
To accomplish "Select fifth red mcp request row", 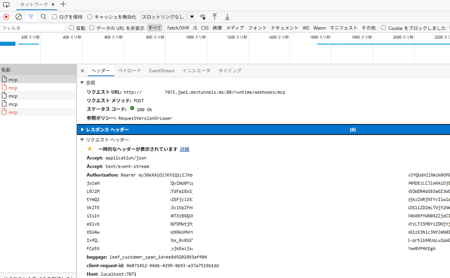I will pos(38,112).
